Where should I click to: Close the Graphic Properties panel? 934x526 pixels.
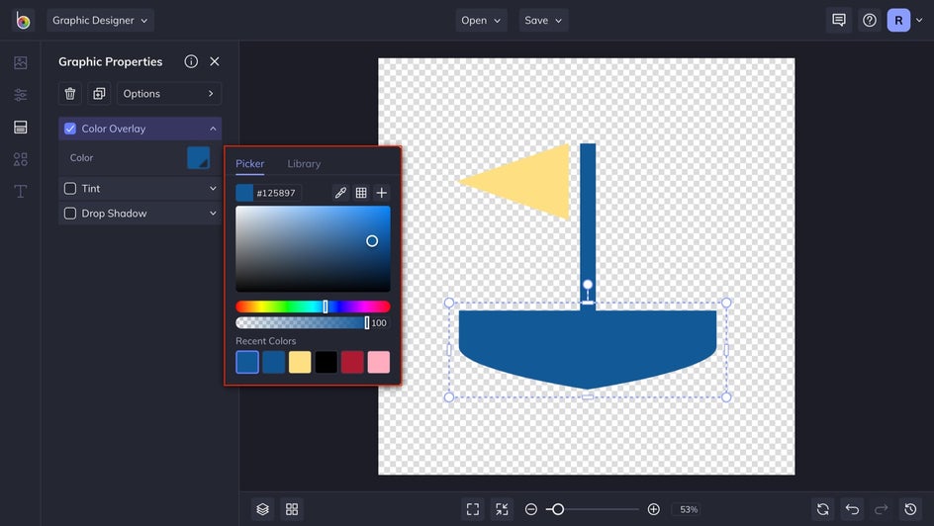[215, 61]
